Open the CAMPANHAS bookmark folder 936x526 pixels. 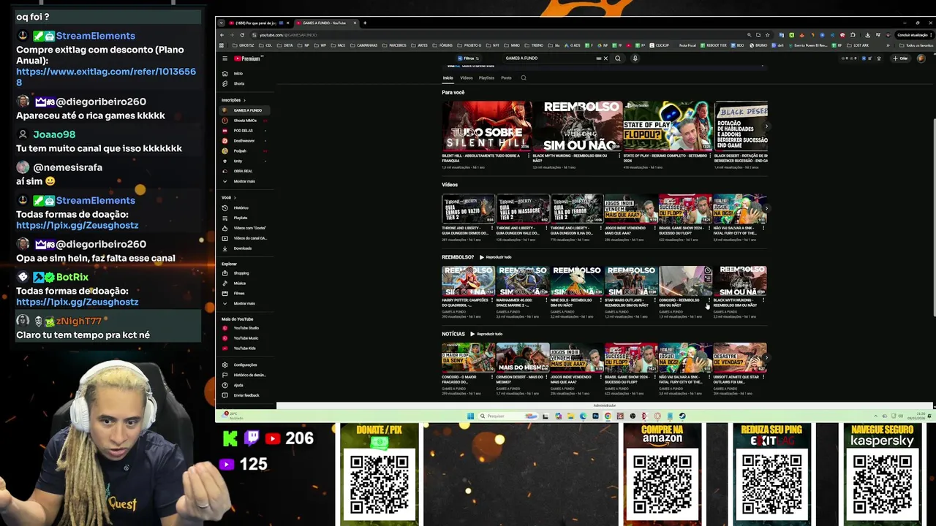coord(364,45)
